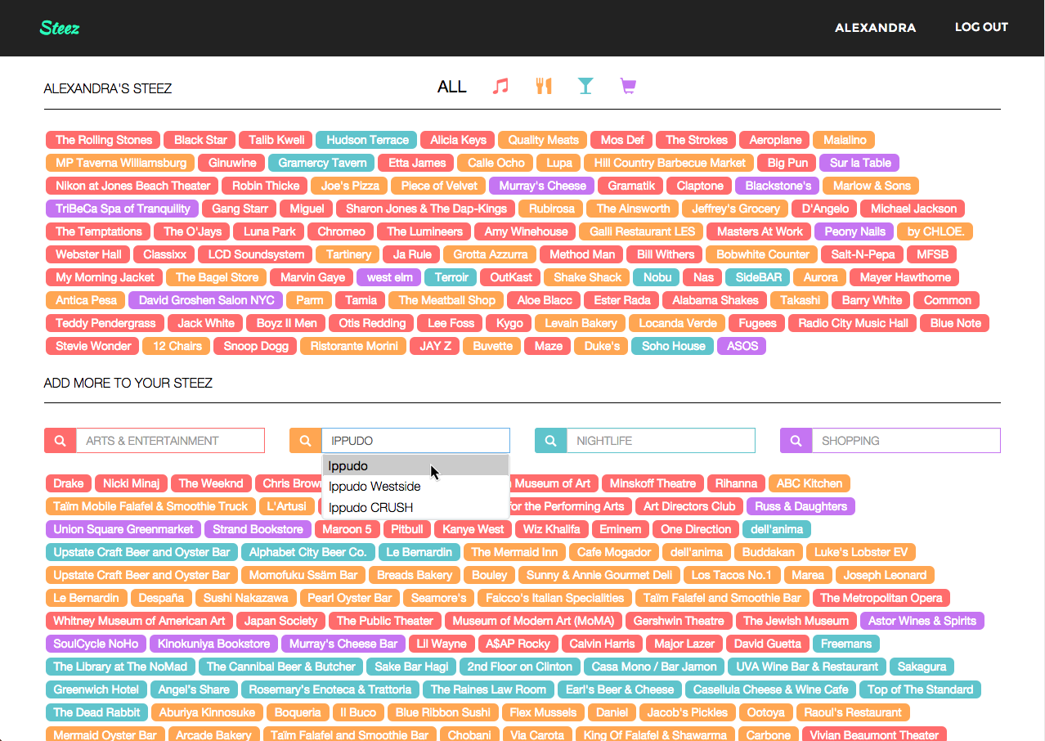Viewport: 1045px width, 741px height.
Task: Click the Gramercy Tavern tag
Action: coord(321,163)
